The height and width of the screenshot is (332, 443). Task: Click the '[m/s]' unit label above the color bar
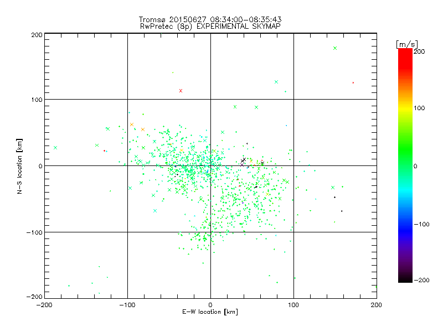[407, 44]
